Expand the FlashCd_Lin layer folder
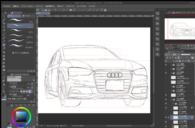Viewport: 195px width, 128px height. pos(171,87)
